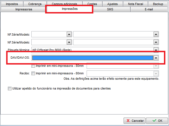The image size is (169, 126).
Task: Click the Cancelar button
Action: pos(134,121)
